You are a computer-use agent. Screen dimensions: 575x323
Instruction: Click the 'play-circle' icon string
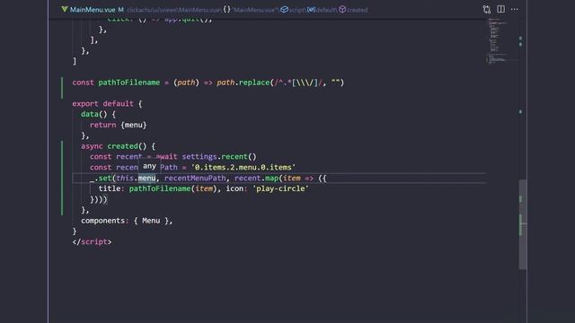pos(280,188)
